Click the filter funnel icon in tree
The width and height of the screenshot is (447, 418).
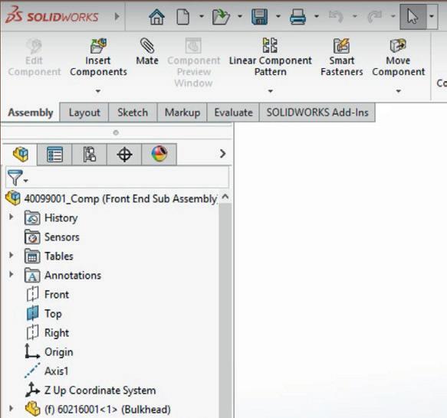15,178
